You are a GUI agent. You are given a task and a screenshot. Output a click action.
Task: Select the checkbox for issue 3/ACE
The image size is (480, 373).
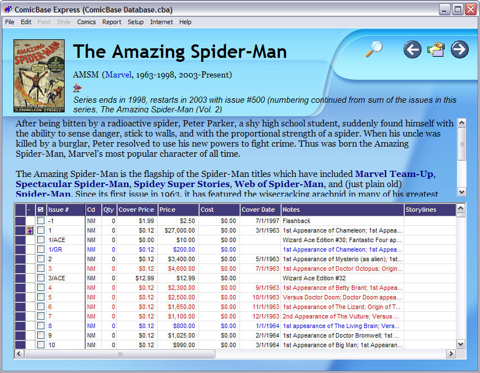(x=40, y=278)
